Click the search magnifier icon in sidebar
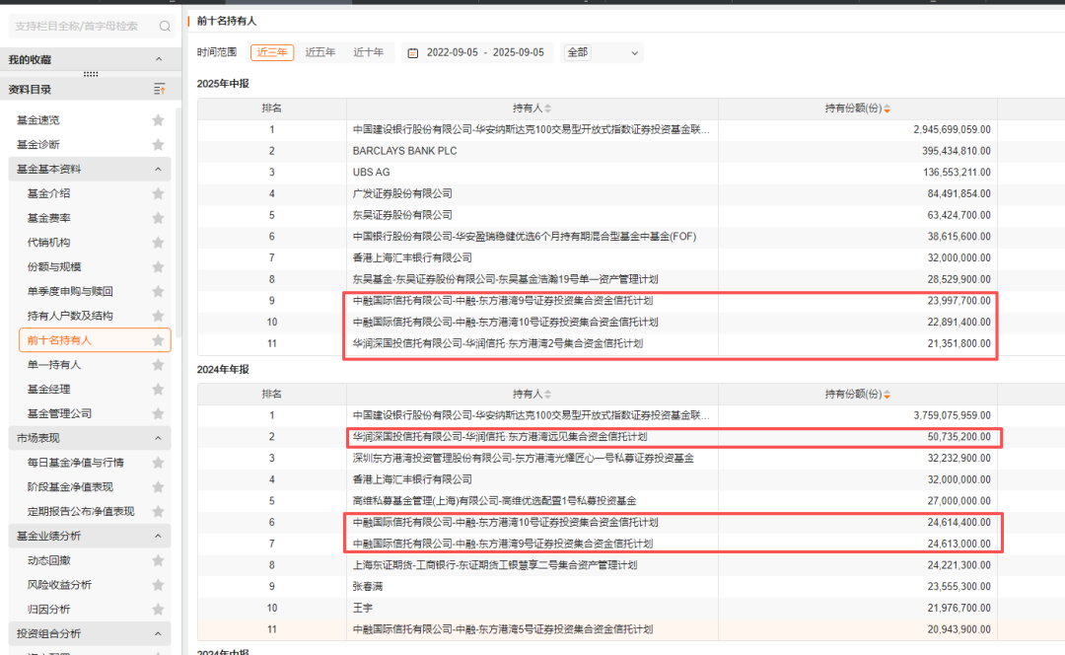The height and width of the screenshot is (655, 1065). pyautogui.click(x=164, y=26)
